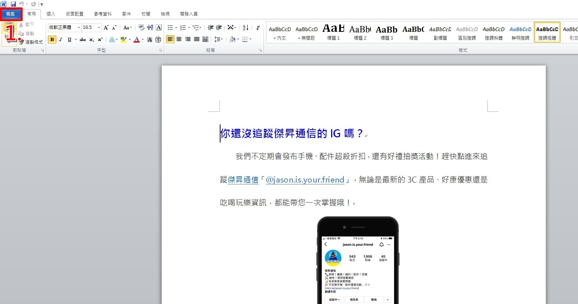The height and width of the screenshot is (304, 578).
Task: Click the Copy (複製) icon
Action: (21, 33)
